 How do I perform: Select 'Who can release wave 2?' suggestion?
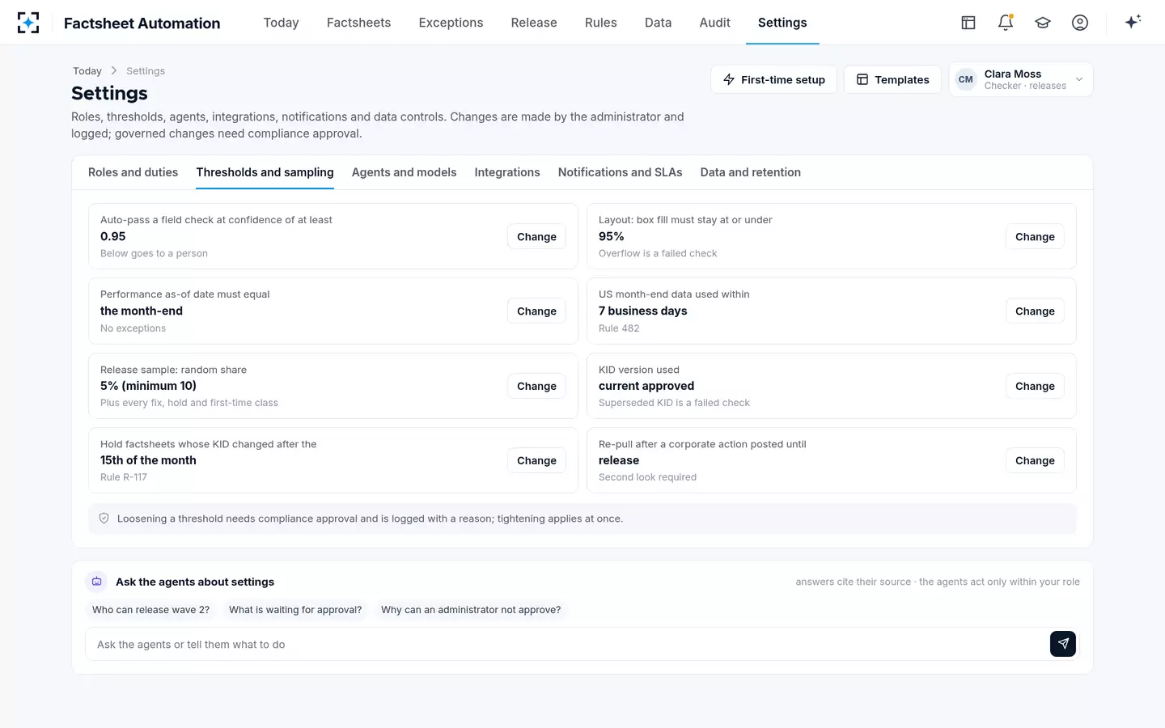(150, 610)
